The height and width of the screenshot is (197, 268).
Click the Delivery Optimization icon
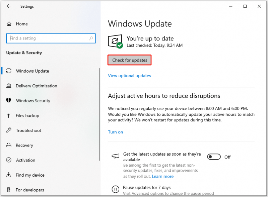9,86
